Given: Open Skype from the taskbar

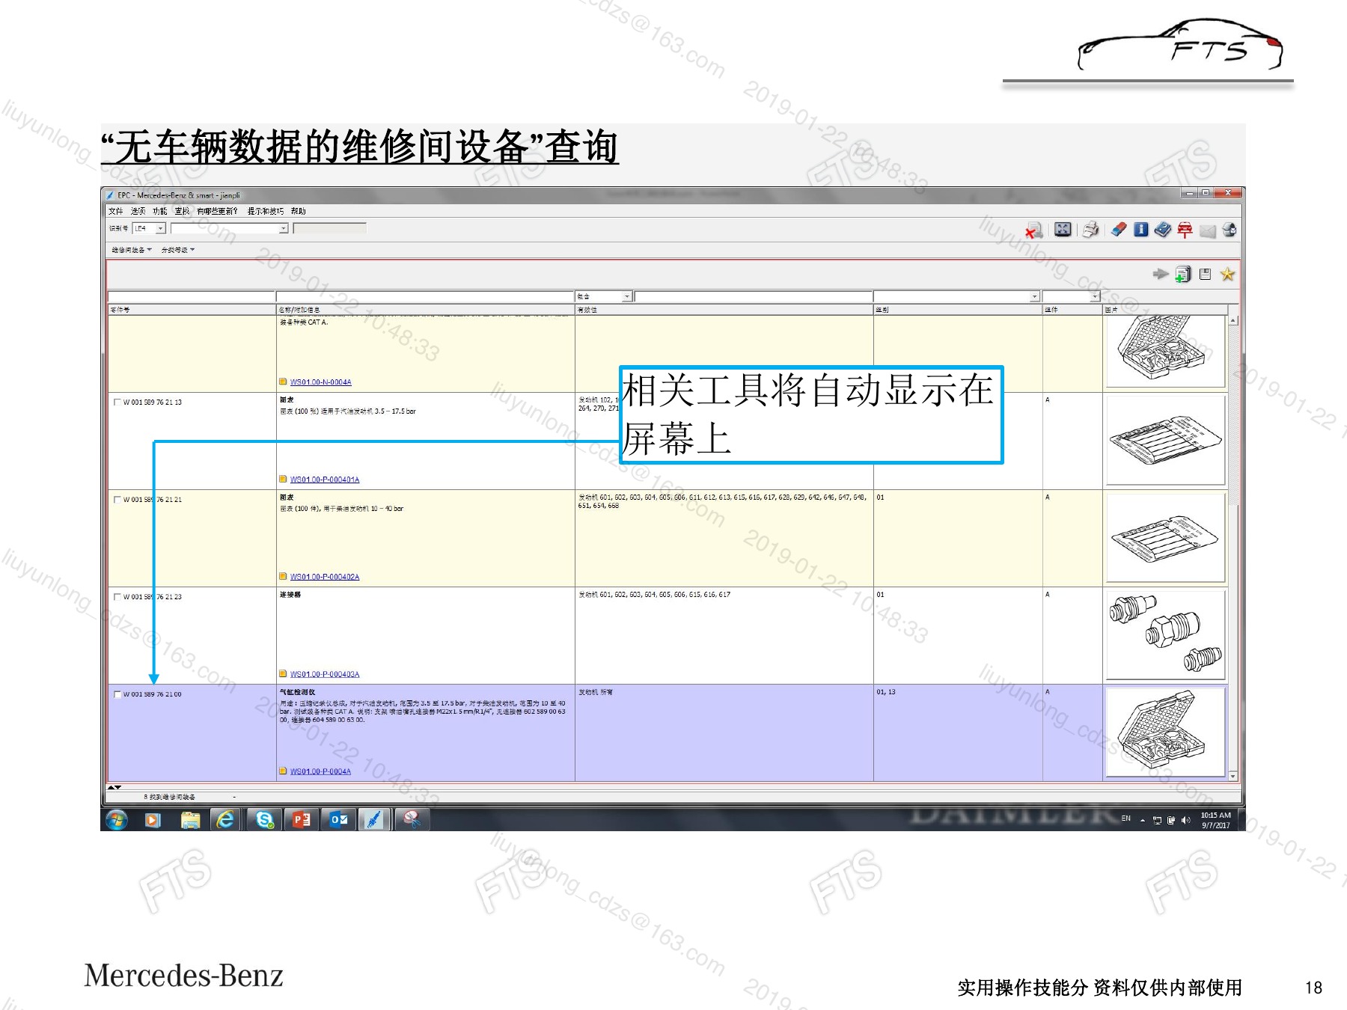Looking at the screenshot, I should (264, 820).
